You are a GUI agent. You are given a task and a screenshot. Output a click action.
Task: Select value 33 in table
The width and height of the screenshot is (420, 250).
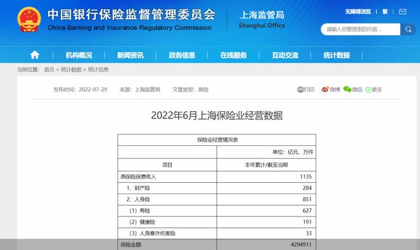coord(309,234)
